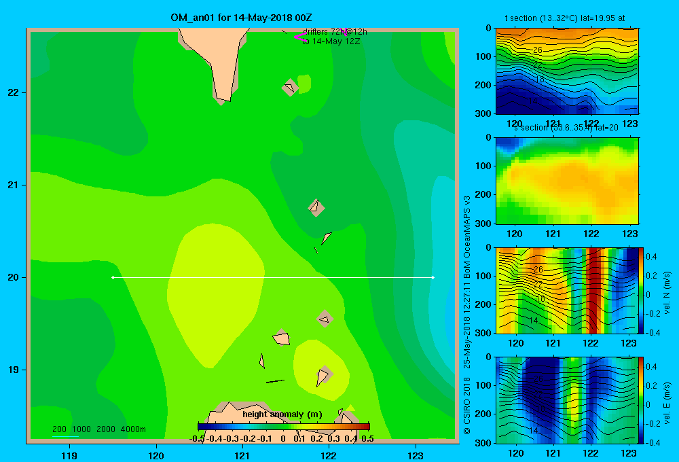Viewport: 679px width, 462px height.
Task: Click the small island near 22N 121.5E
Action: [290, 88]
